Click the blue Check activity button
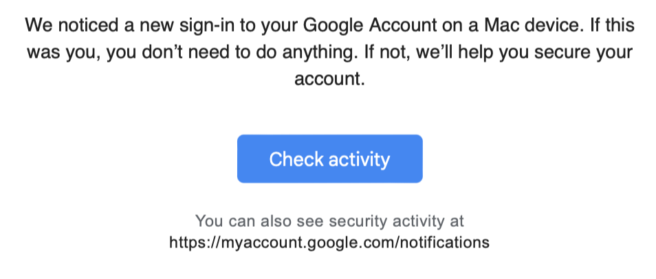This screenshot has width=656, height=279. click(x=329, y=159)
